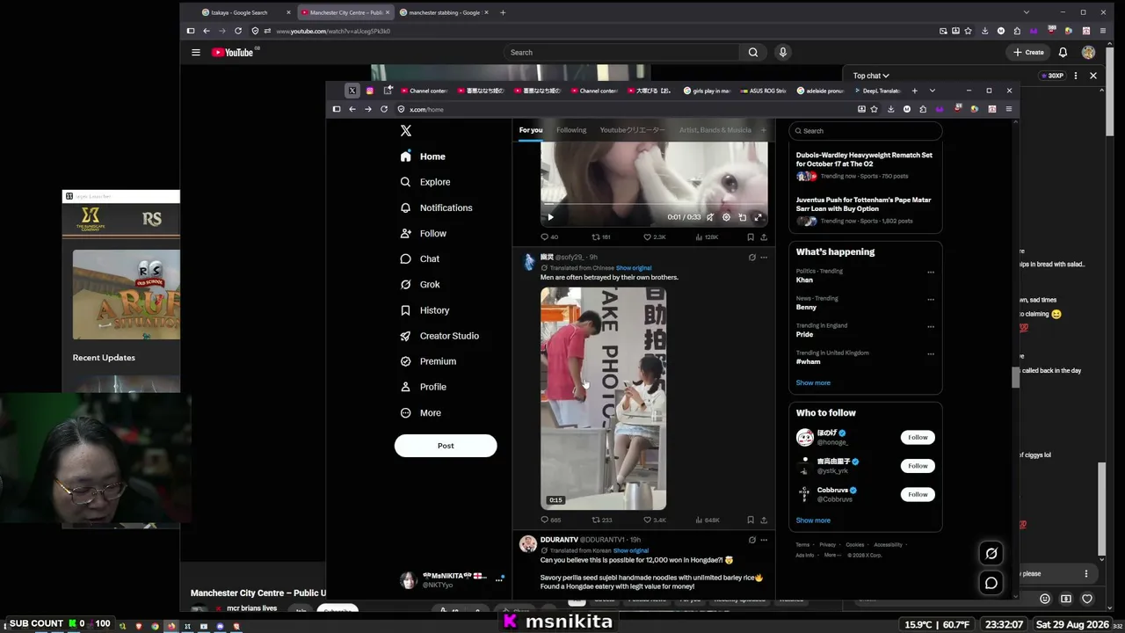Image resolution: width=1125 pixels, height=633 pixels.
Task: Open the YouTube guide hamburger menu
Action: pos(196,53)
